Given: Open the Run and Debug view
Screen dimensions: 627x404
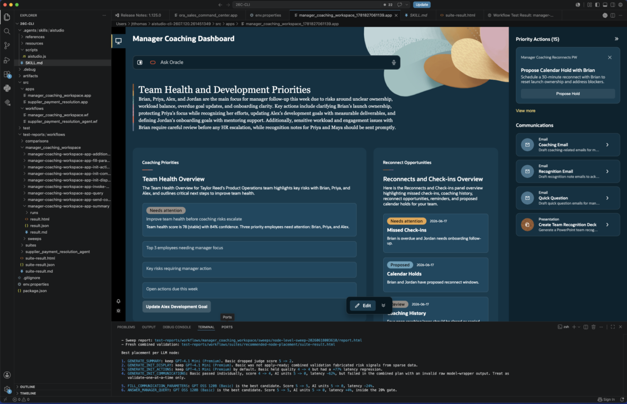Looking at the screenshot, I should tap(7, 60).
